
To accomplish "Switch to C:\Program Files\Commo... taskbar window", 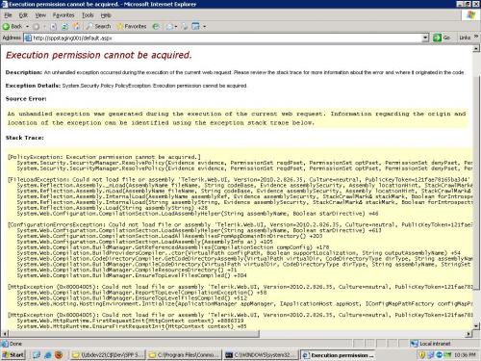I will click(x=185, y=355).
